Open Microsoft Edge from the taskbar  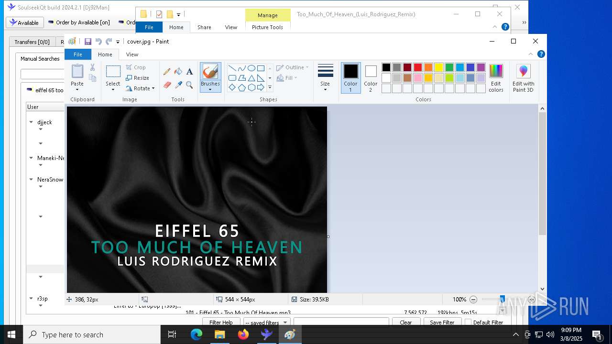pyautogui.click(x=197, y=334)
